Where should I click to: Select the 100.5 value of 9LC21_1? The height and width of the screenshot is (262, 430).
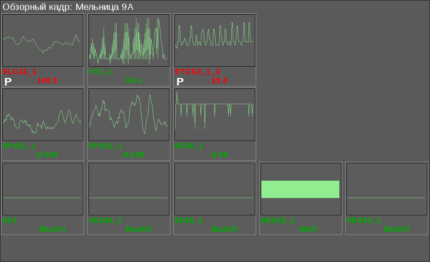[47, 81]
